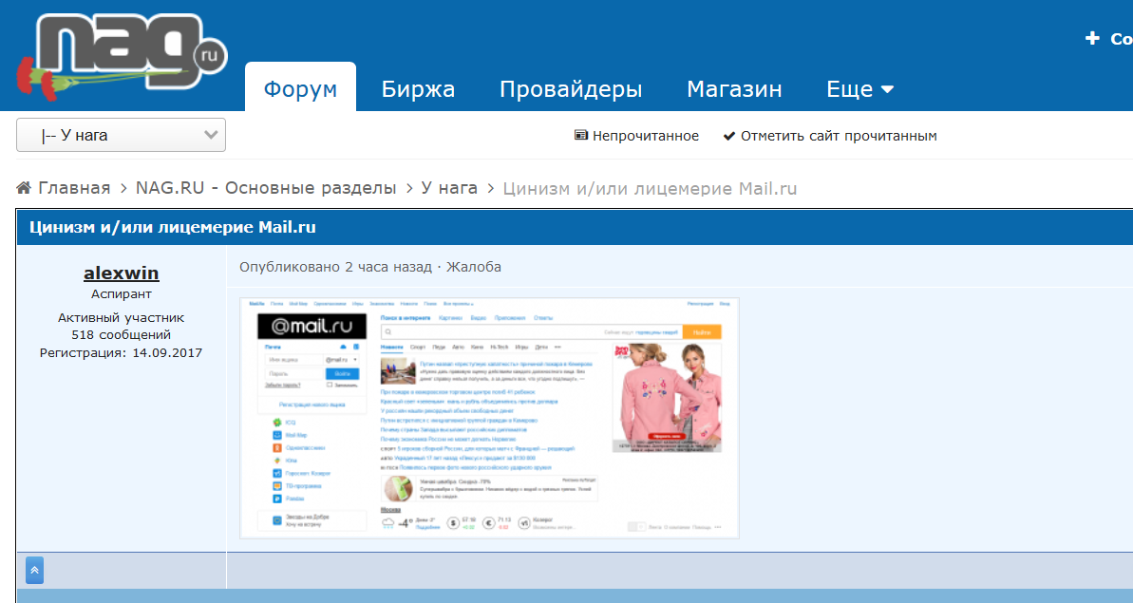The height and width of the screenshot is (603, 1133).
Task: Open the 'У нага' forum jump dropdown
Action: click(x=121, y=135)
